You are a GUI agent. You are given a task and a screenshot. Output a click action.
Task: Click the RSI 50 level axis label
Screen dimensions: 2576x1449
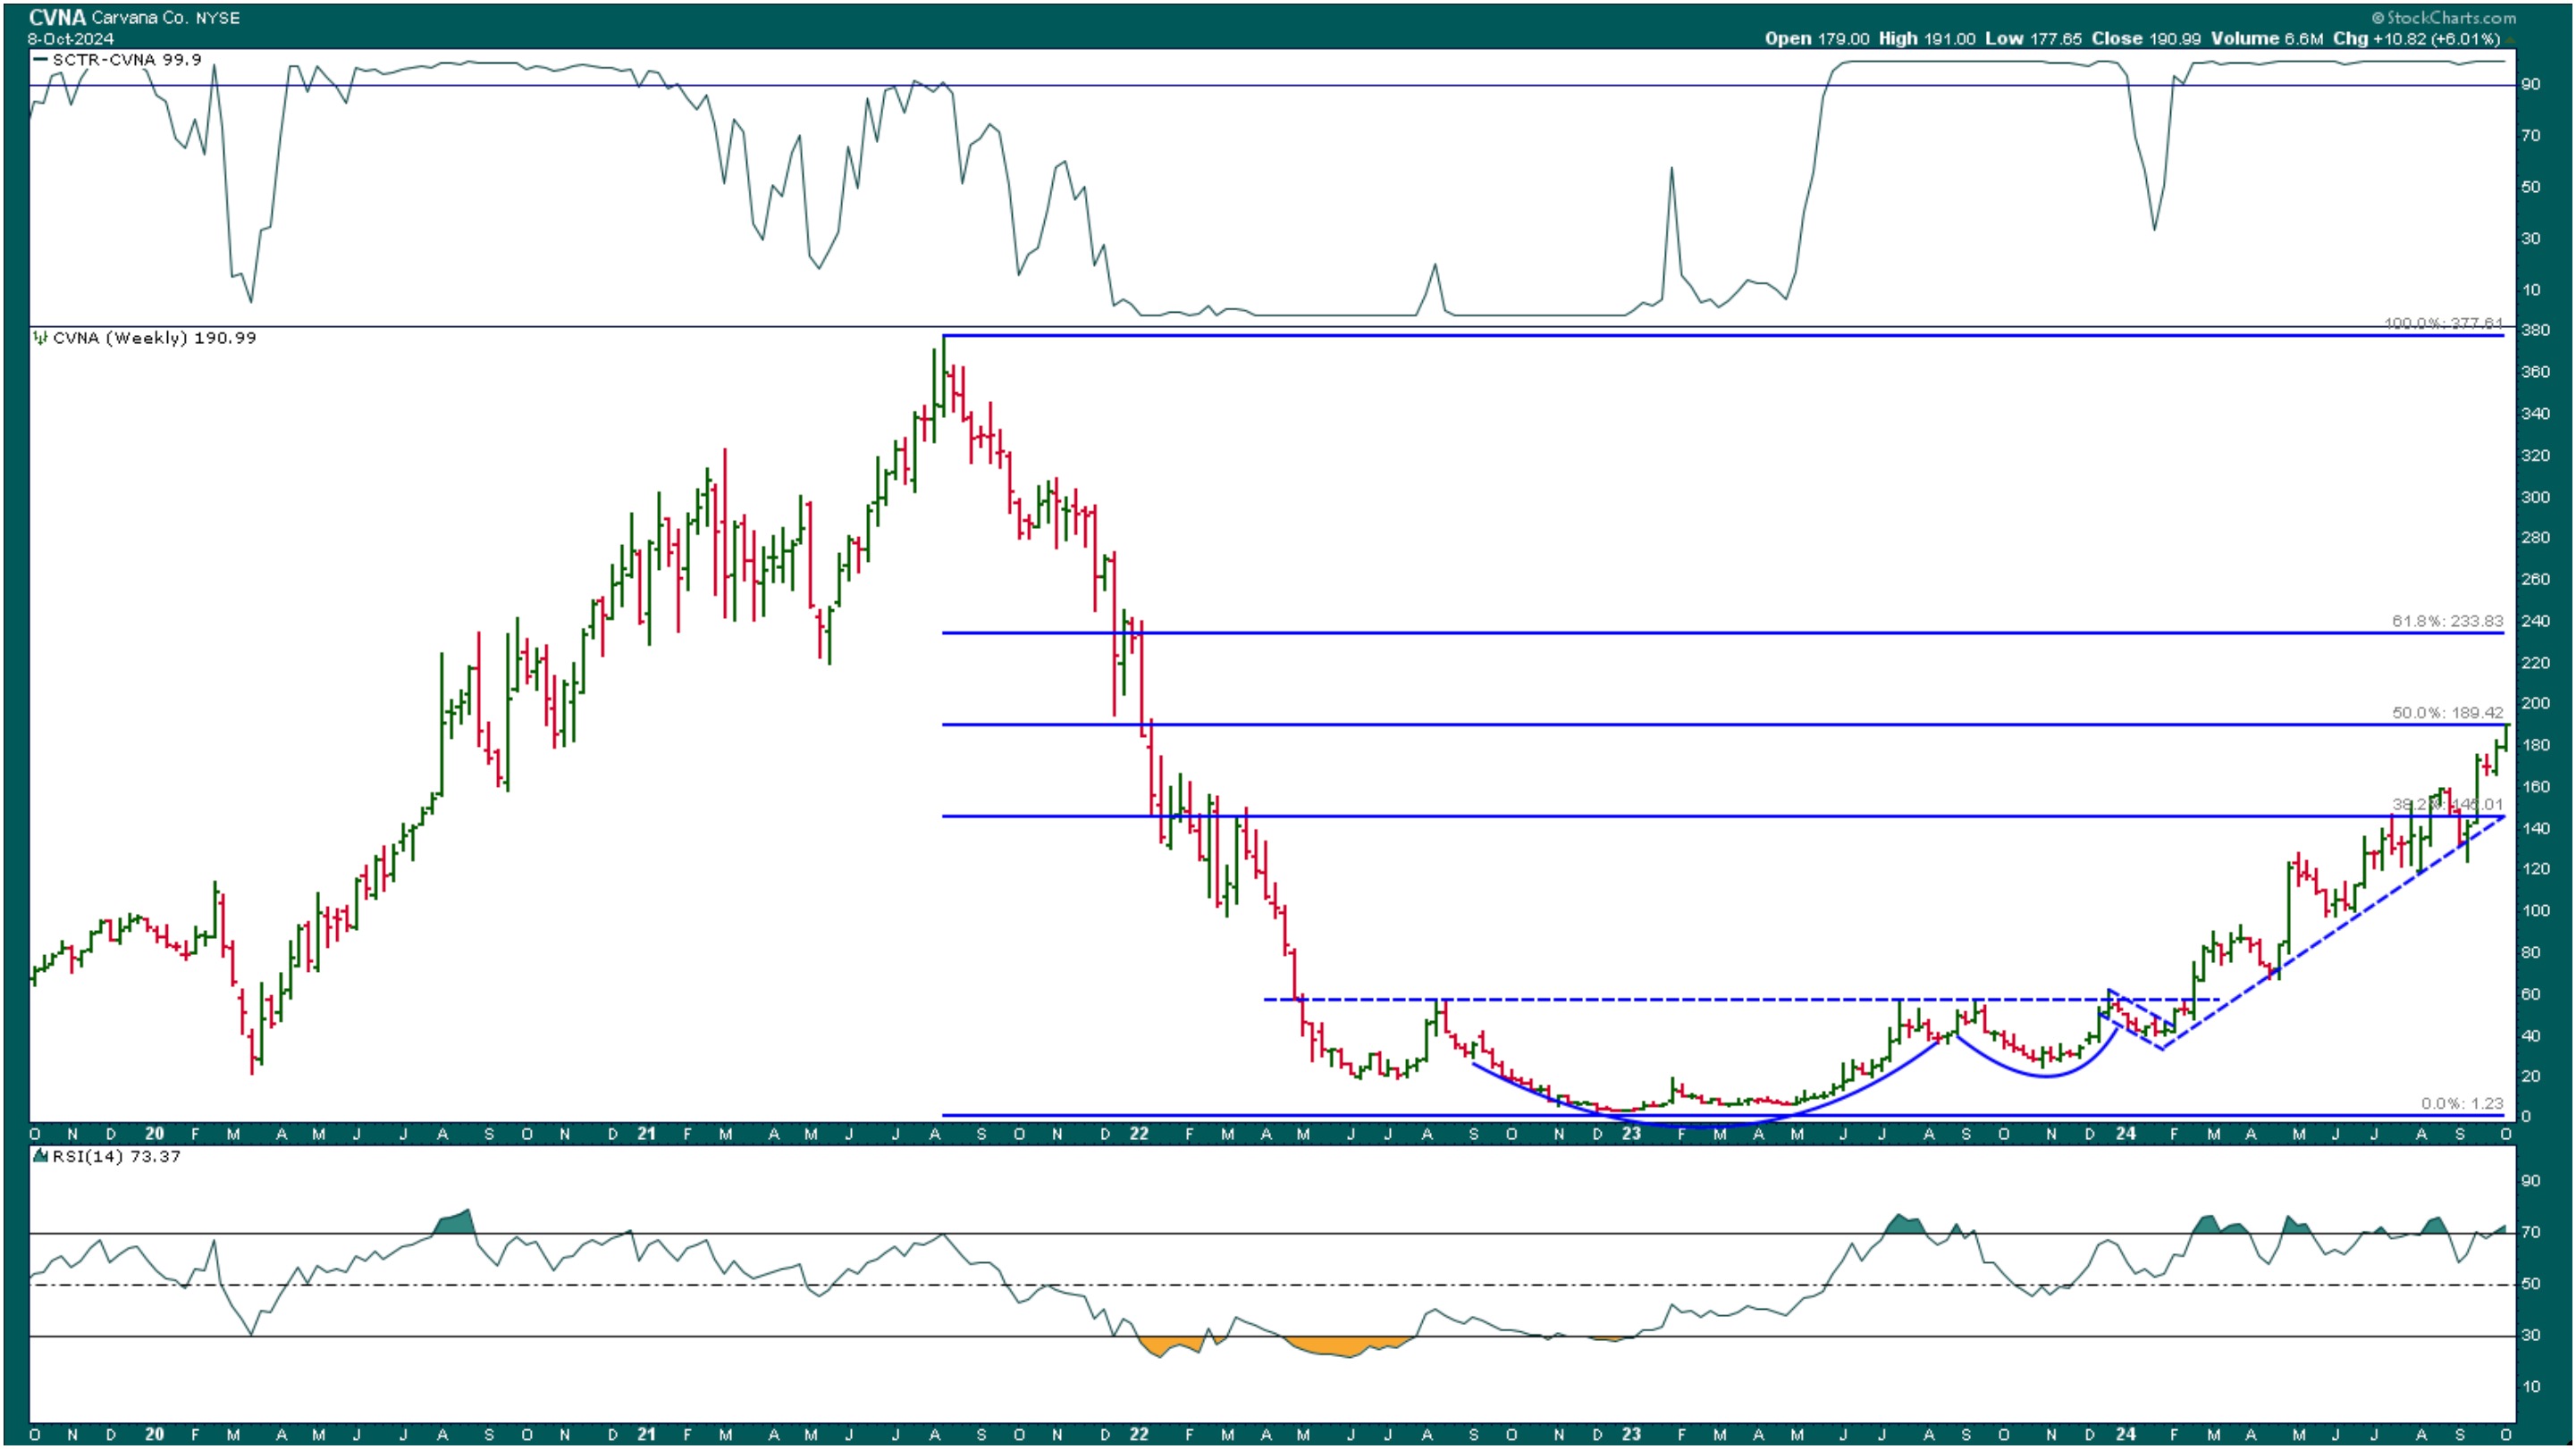coord(2530,1284)
